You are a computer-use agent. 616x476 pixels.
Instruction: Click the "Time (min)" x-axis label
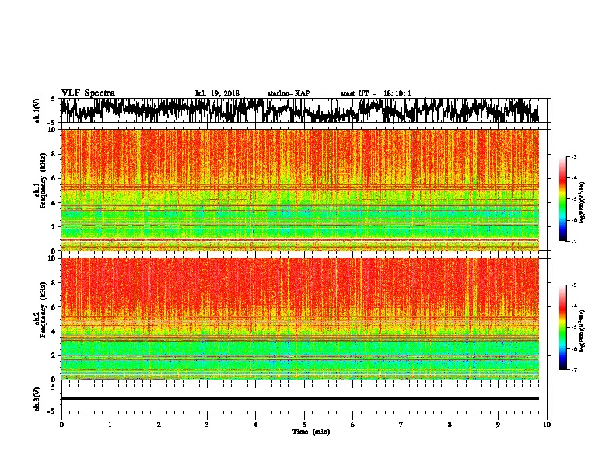coord(311,432)
